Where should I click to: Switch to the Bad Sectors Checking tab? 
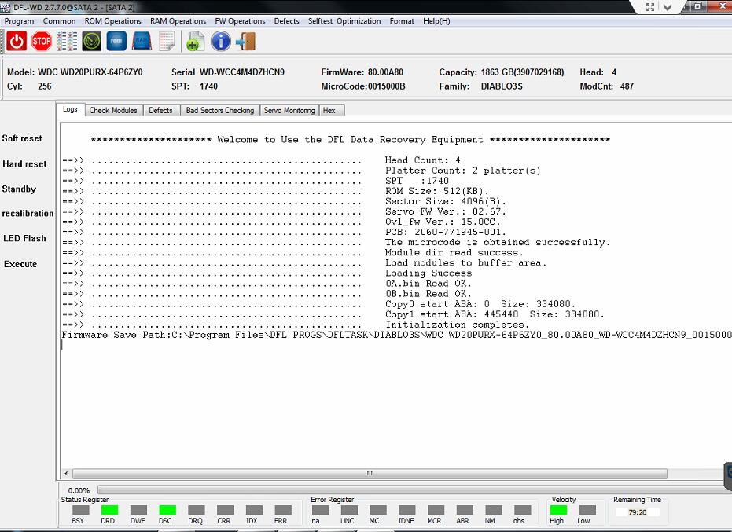pyautogui.click(x=220, y=110)
